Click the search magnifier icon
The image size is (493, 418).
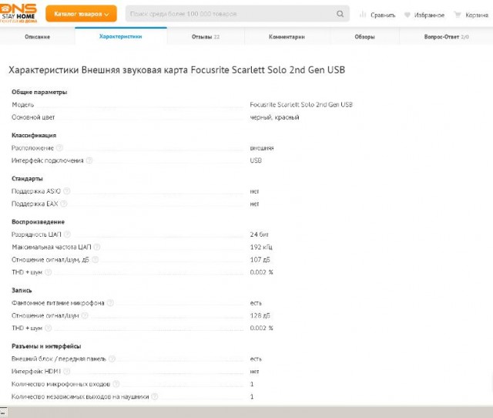point(340,14)
